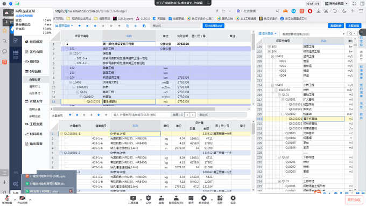366x206 pixels.
Task: Open the project list icon in dark sidebar
Action: tap(16, 54)
